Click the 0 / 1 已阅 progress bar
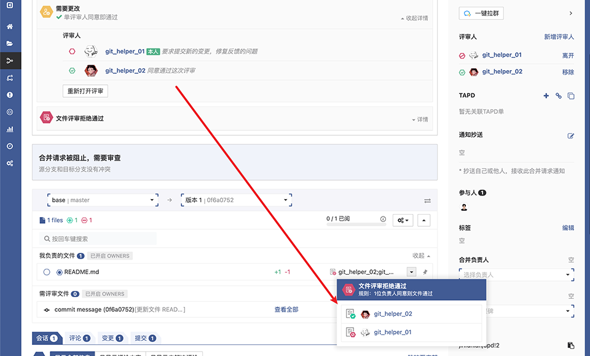Screen dimensions: 590x356 coord(352,224)
